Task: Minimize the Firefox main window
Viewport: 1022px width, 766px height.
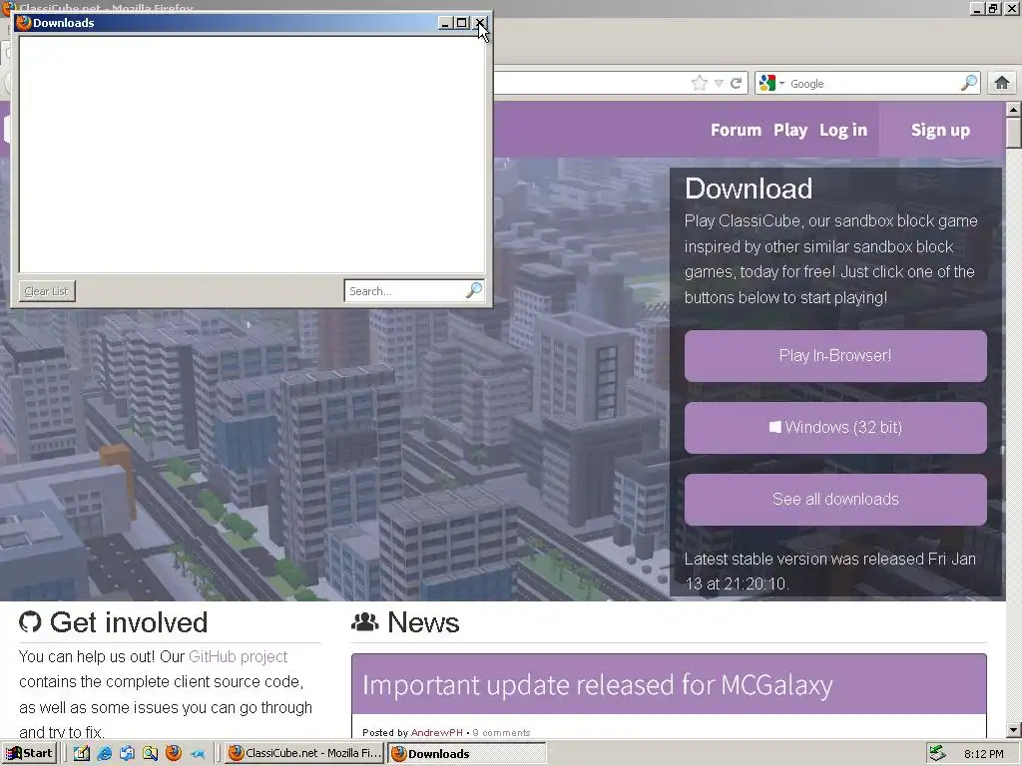Action: 977,8
